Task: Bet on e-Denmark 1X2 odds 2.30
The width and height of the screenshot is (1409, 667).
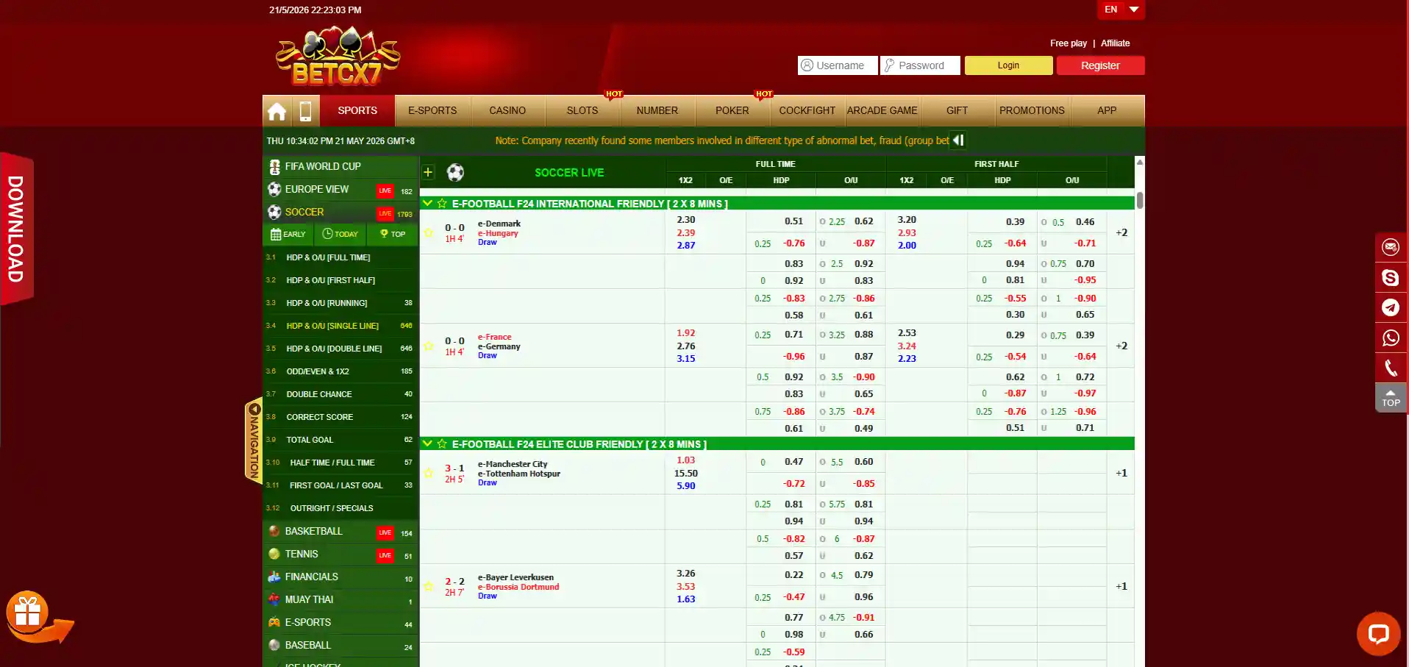Action: tap(686, 220)
